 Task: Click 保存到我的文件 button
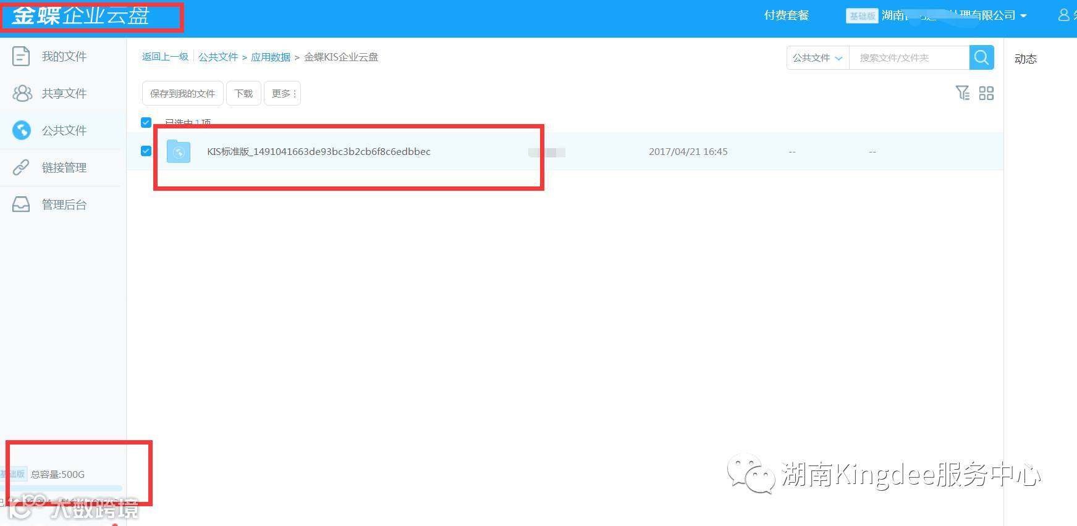coord(183,93)
